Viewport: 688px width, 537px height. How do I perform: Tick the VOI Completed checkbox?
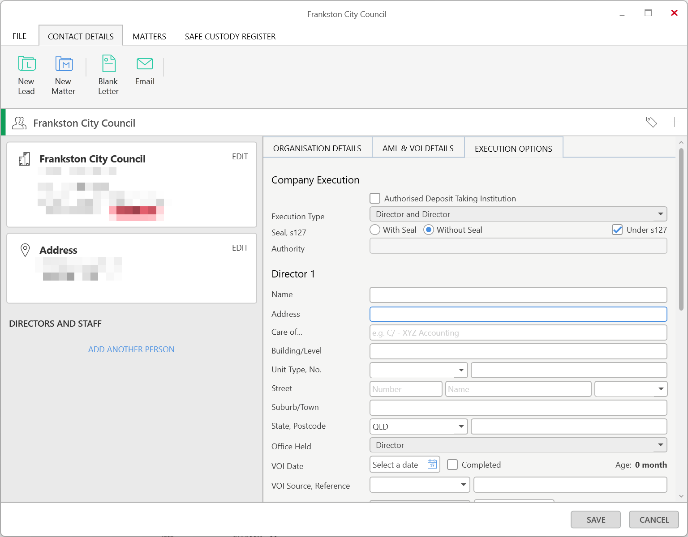click(x=452, y=465)
